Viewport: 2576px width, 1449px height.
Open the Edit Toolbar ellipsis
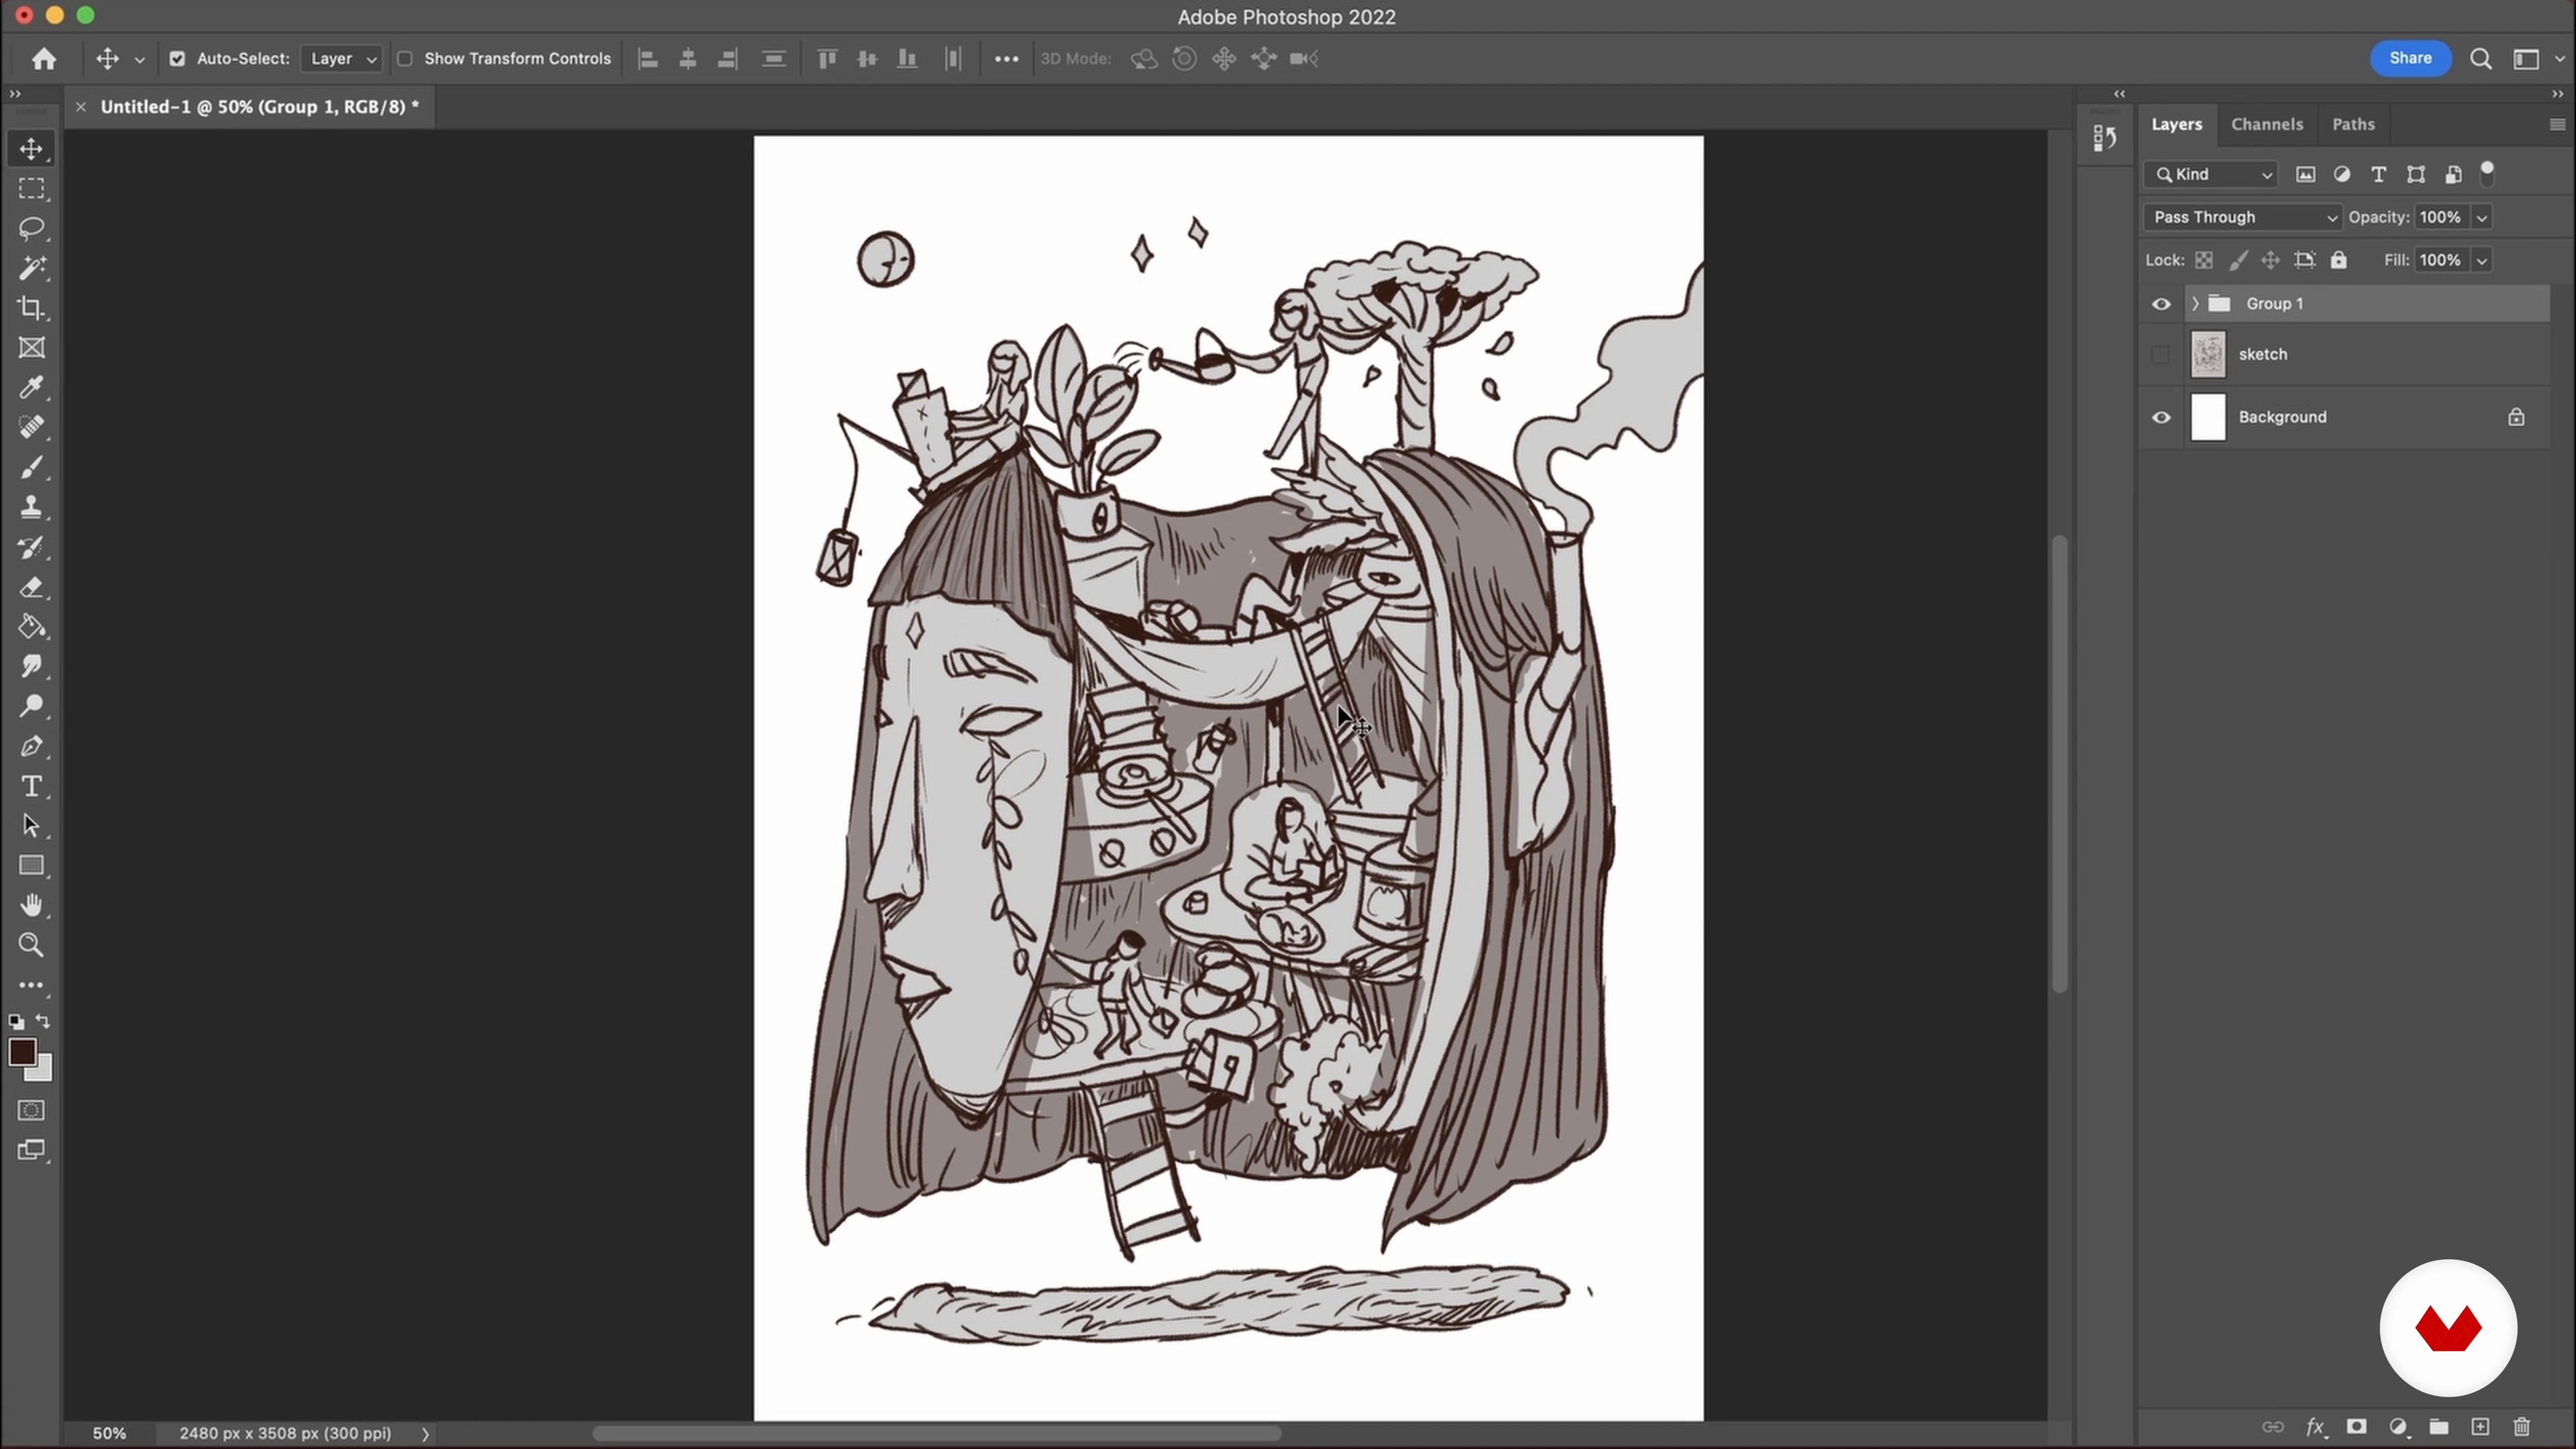tap(31, 985)
